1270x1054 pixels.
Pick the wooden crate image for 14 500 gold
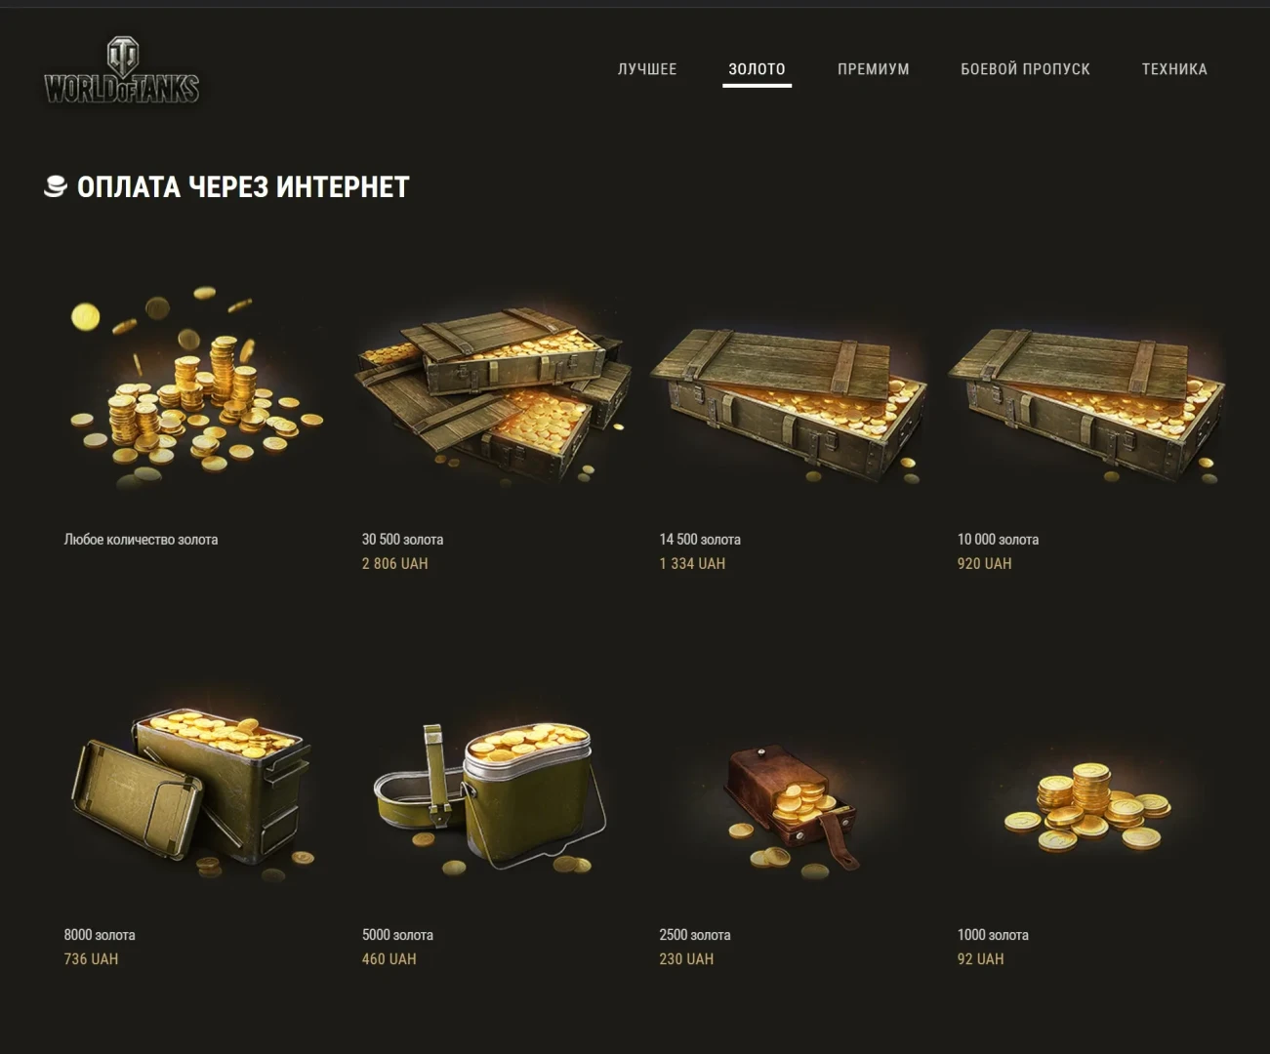pos(789,402)
